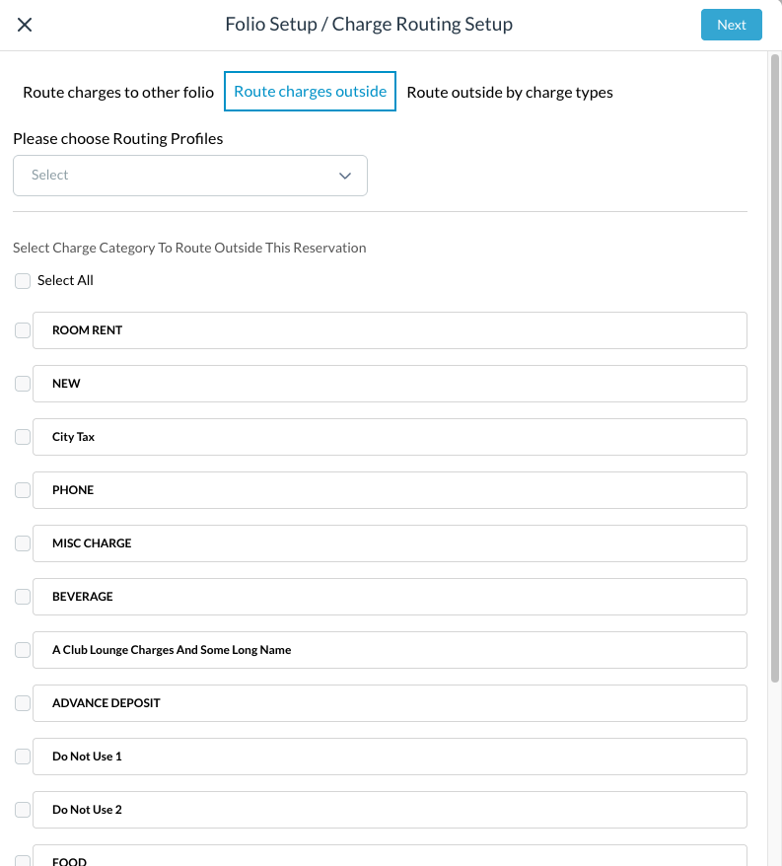782x866 pixels.
Task: Tick the Do Not Use 2 checkbox
Action: [x=23, y=810]
